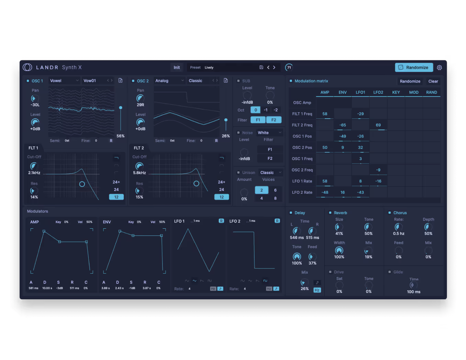Click the KEY column header in matrix
This screenshot has width=466, height=360.
click(396, 93)
